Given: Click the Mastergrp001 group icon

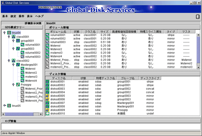Looking at the screenshot, I should click(18, 65).
